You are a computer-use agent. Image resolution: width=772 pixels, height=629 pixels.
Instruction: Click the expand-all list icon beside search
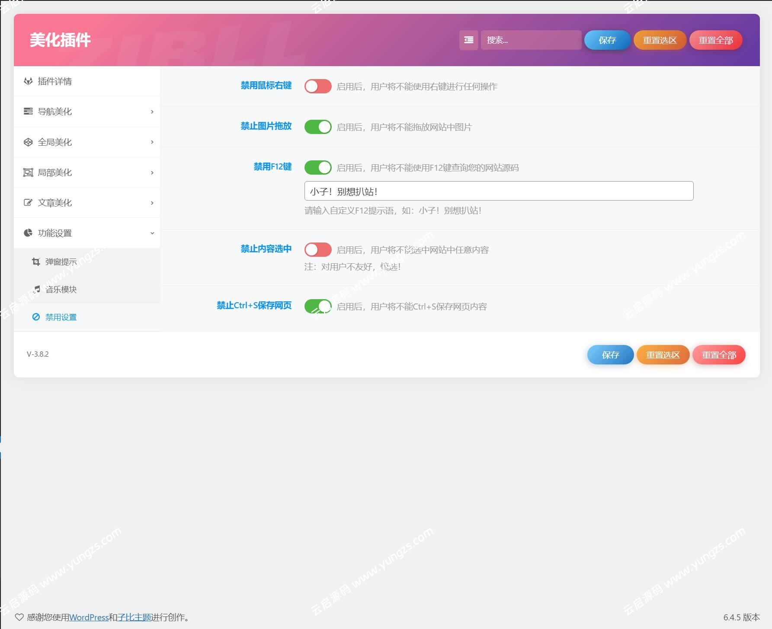click(468, 40)
